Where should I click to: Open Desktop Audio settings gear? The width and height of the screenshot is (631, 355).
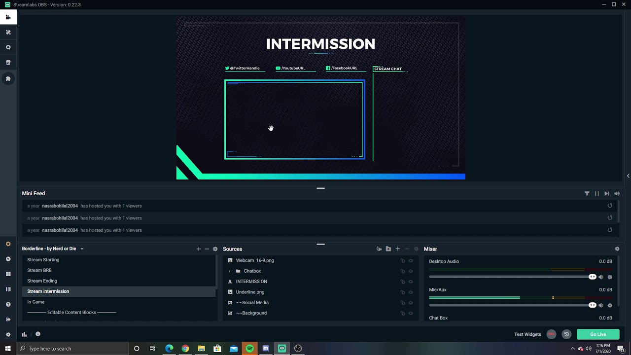pyautogui.click(x=610, y=277)
